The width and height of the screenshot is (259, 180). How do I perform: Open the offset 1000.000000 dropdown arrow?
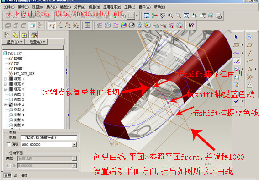(74, 145)
